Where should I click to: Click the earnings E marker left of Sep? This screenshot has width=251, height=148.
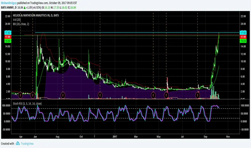(x=197, y=95)
